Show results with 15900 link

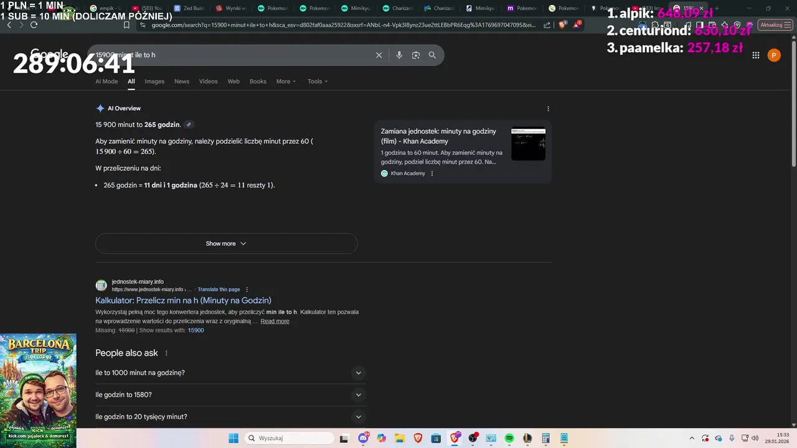(x=196, y=330)
